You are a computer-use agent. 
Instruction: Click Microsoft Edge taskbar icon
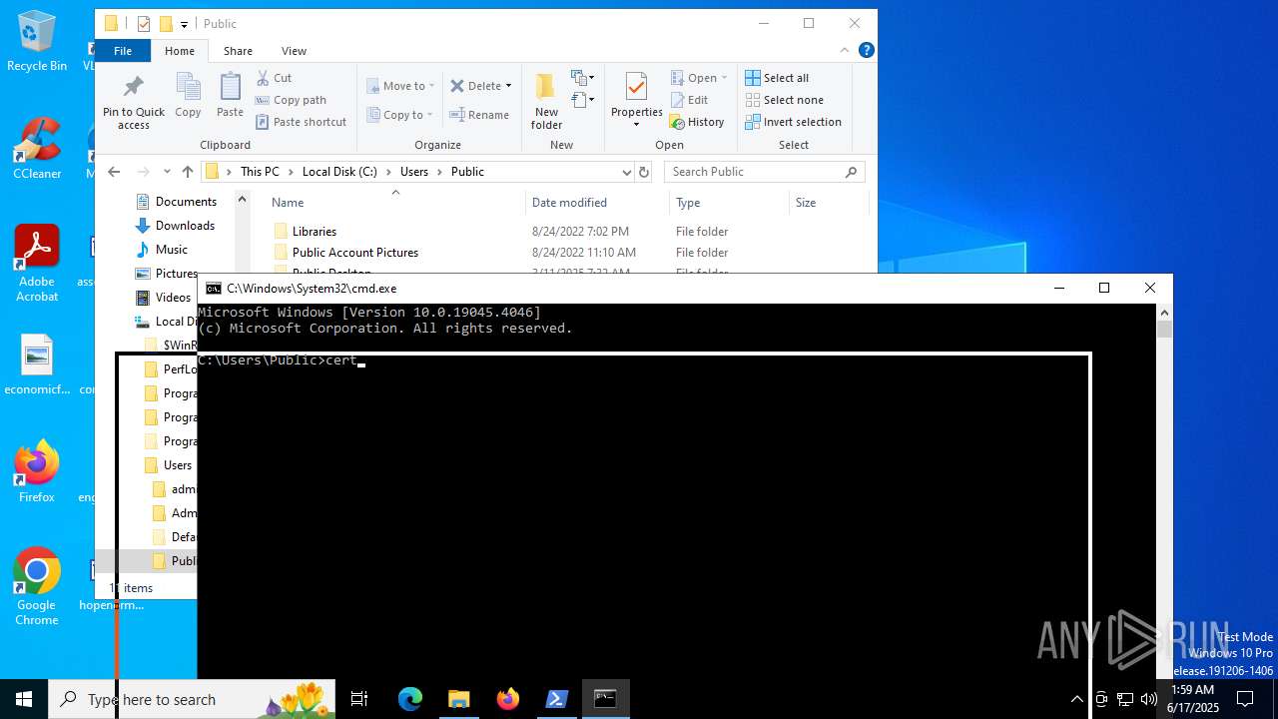tap(410, 699)
